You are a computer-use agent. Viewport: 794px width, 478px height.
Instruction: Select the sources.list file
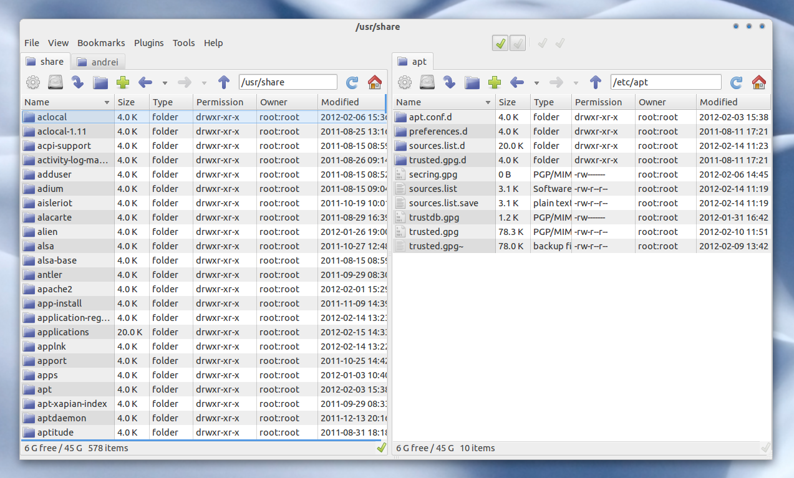[433, 188]
